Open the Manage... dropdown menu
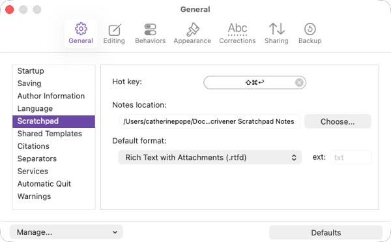Screen dimensions: 391x242 point(66,232)
